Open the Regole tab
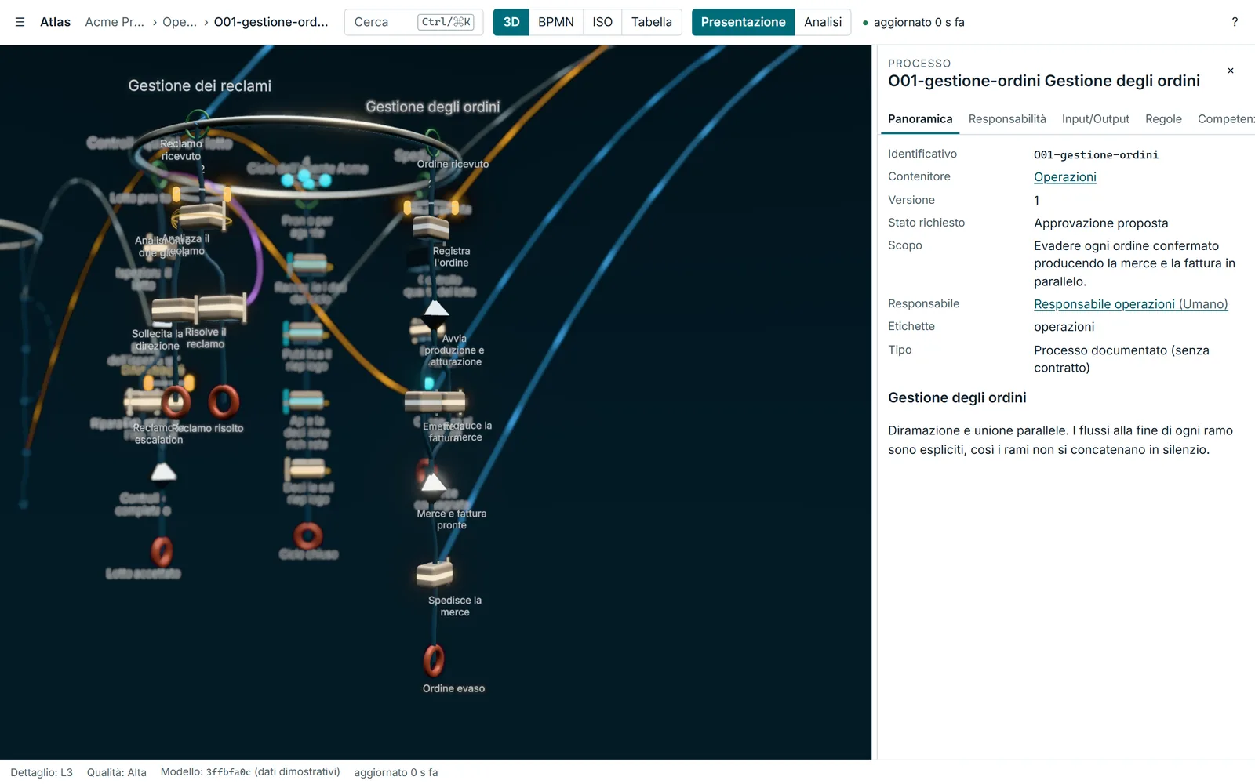The height and width of the screenshot is (784, 1255). point(1163,119)
